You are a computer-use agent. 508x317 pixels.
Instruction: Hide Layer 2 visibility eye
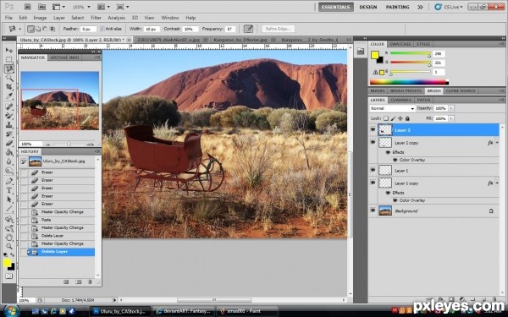[x=373, y=130]
